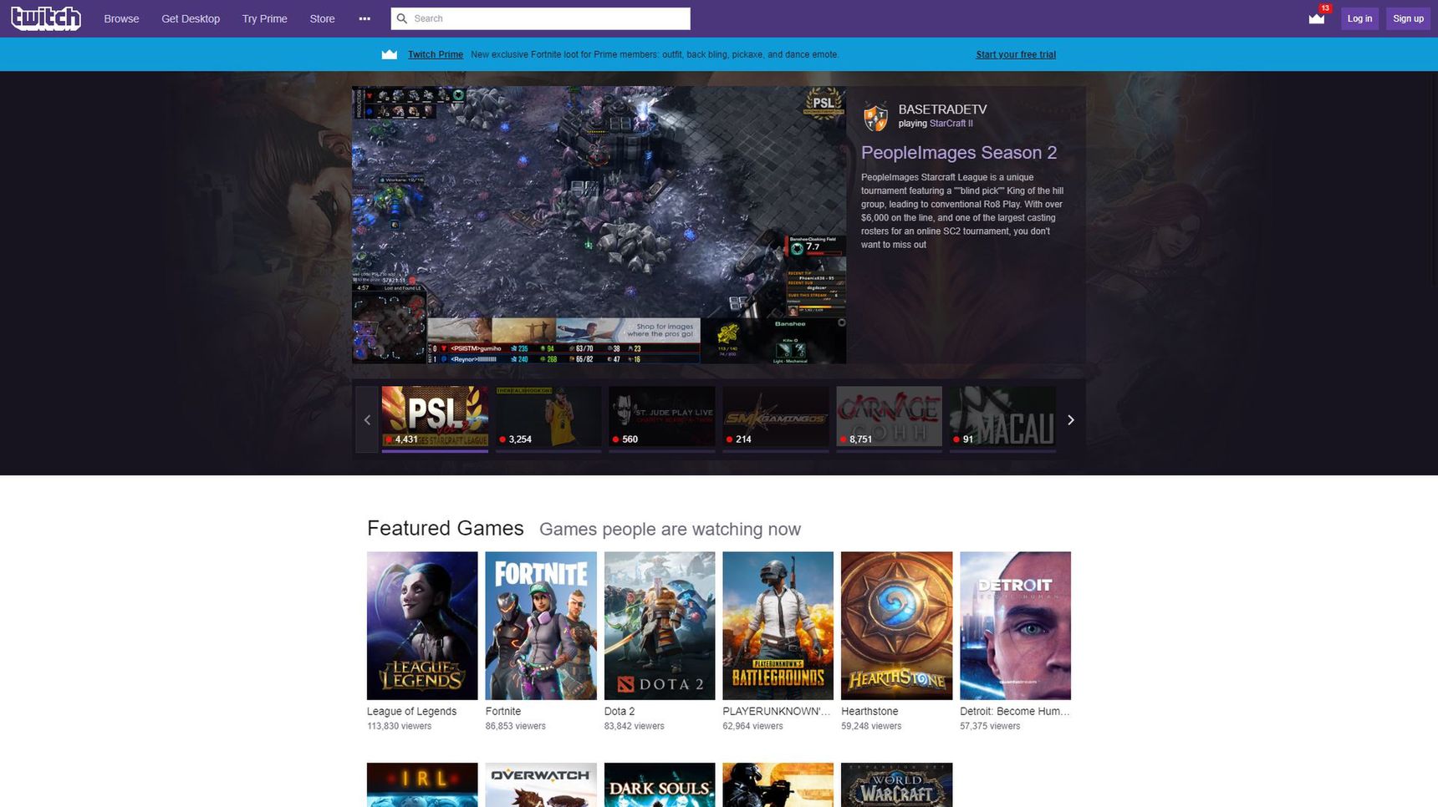Click PLAYERUNKNOWN'... title below box art
The image size is (1438, 807).
(x=777, y=712)
